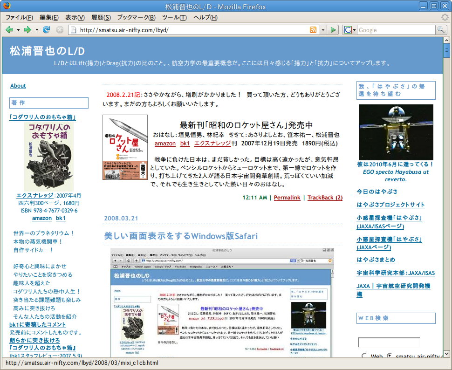452x370 pixels.
Task: Open the red エクスナレッジ link in the book announcement
Action: point(213,144)
